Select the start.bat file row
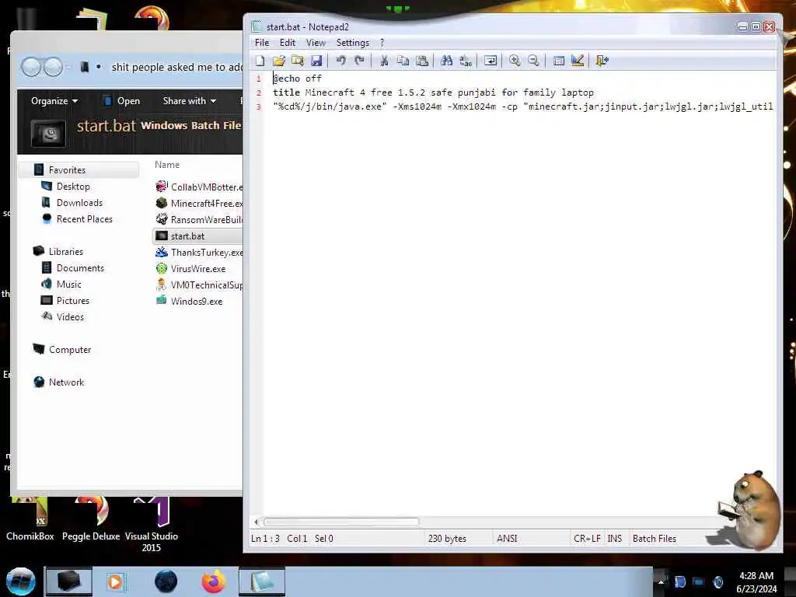Viewport: 796px width, 597px height. (198, 236)
